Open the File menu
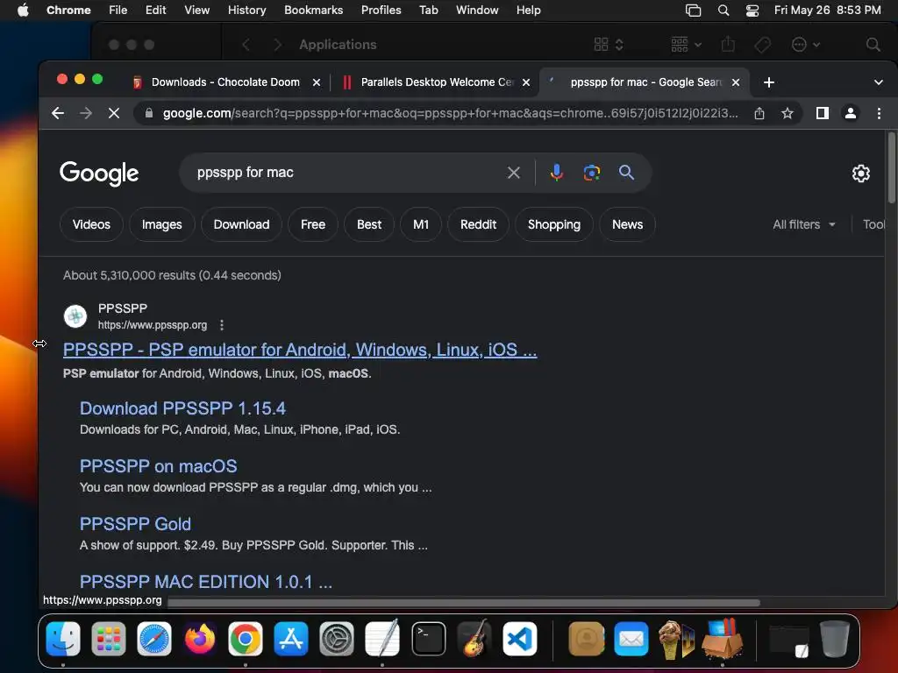Viewport: 898px width, 673px height. pos(118,11)
